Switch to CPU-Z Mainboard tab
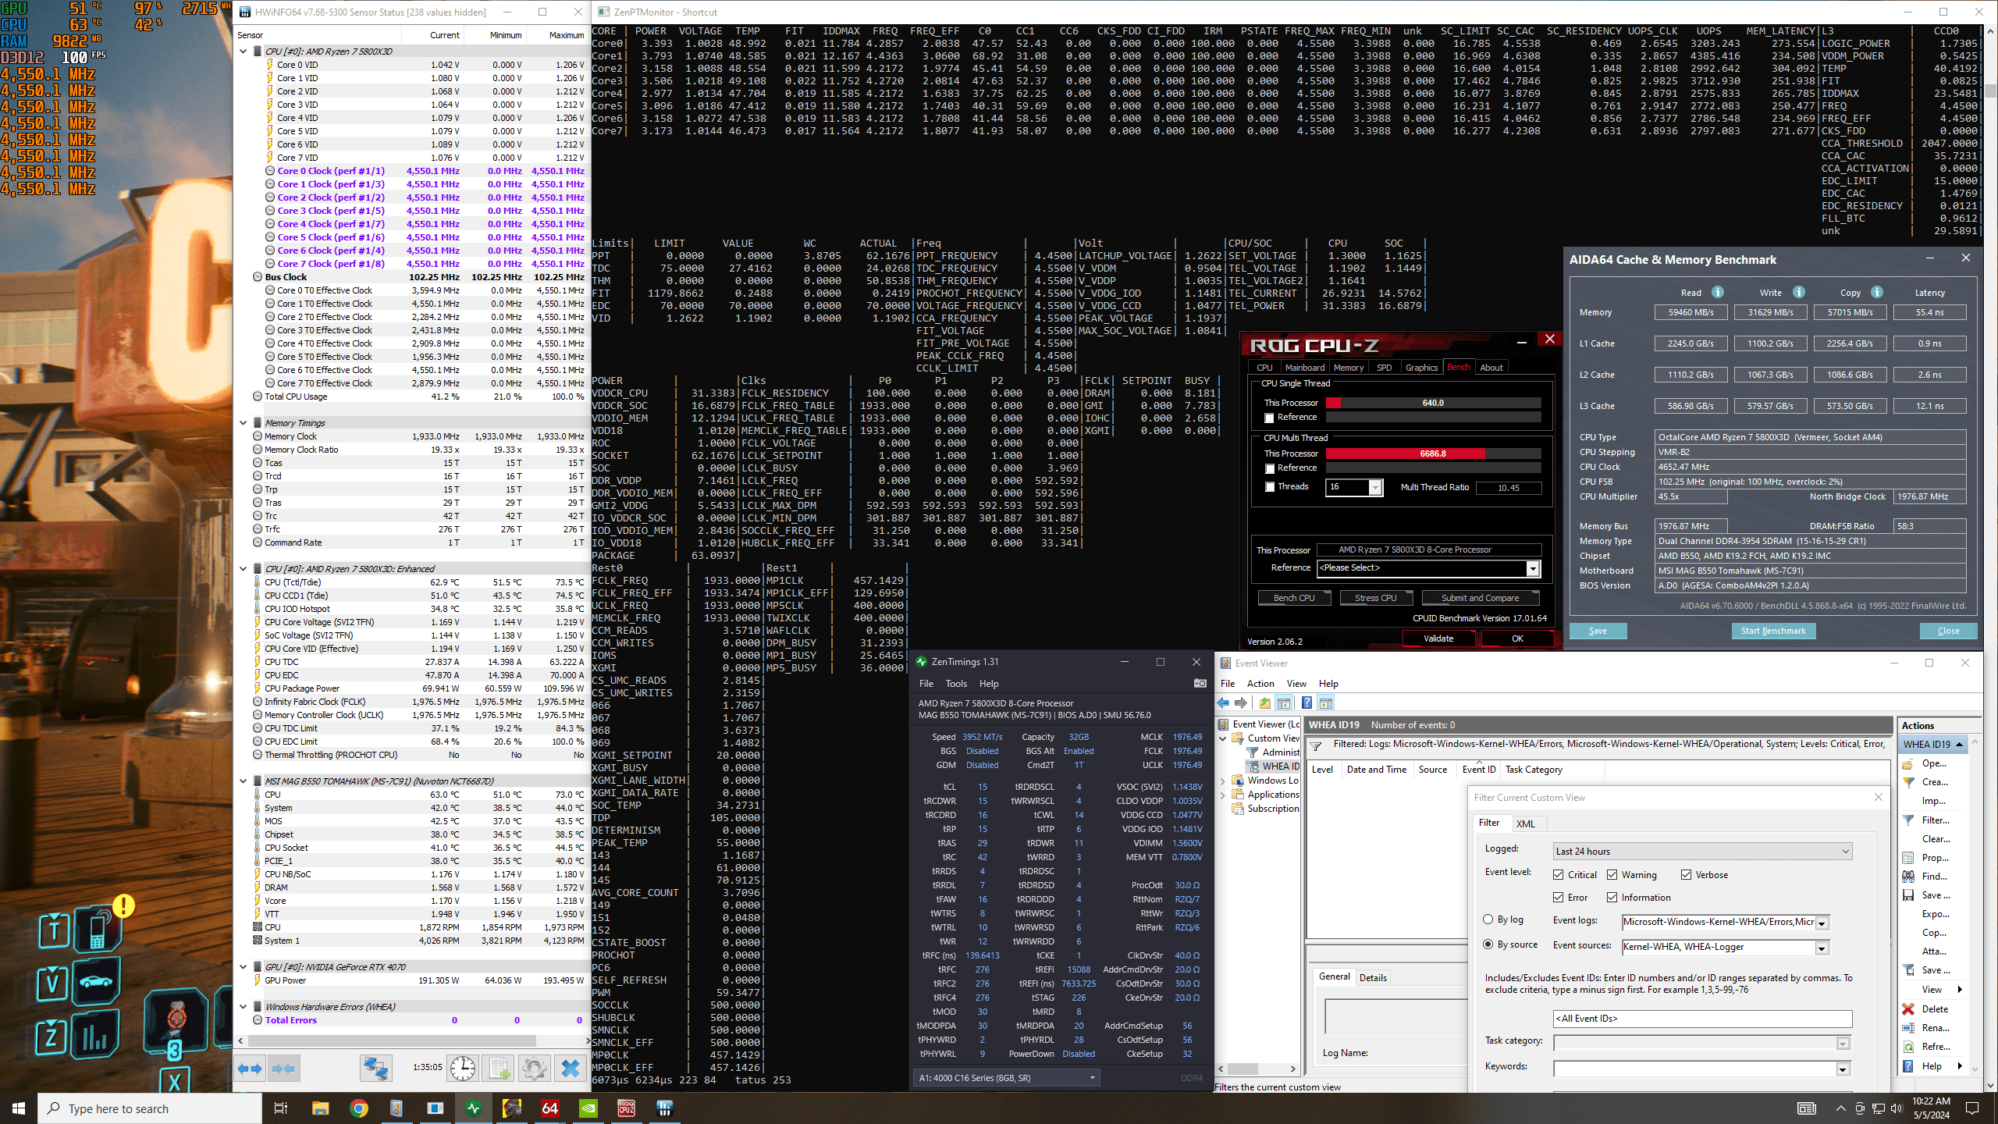The width and height of the screenshot is (1998, 1124). click(x=1304, y=368)
